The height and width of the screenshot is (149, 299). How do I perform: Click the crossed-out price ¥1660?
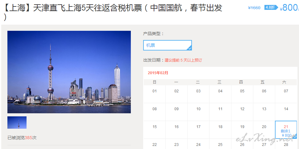pos(254,8)
